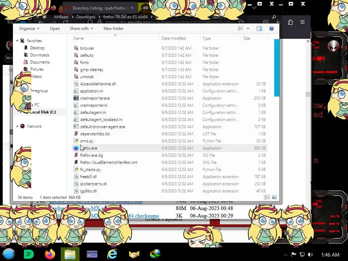Select Downloads in navigation pane
348x261 pixels.
[x=39, y=55]
